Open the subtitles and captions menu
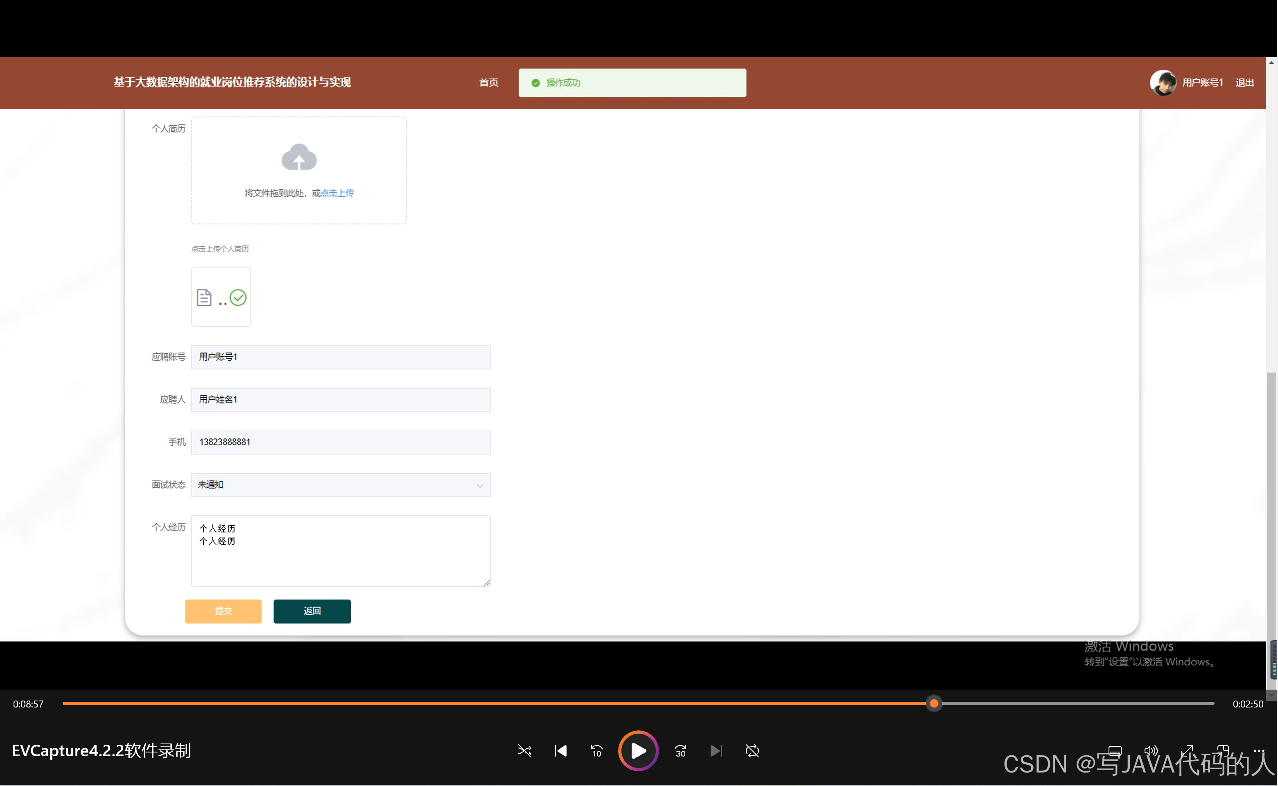The image size is (1278, 786). [x=1115, y=751]
